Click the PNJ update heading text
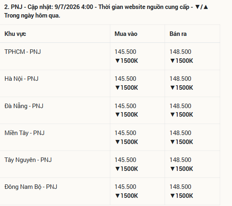This screenshot has height=206, width=232. (106, 11)
